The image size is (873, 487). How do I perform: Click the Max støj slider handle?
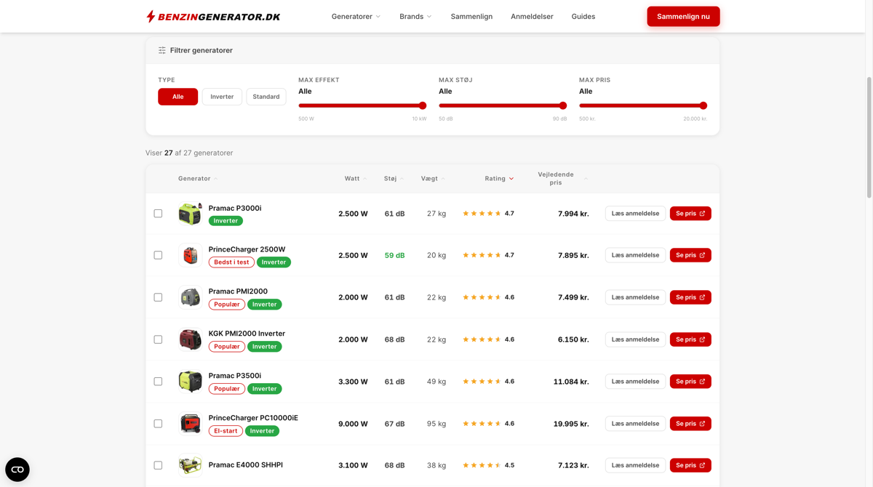pyautogui.click(x=563, y=106)
